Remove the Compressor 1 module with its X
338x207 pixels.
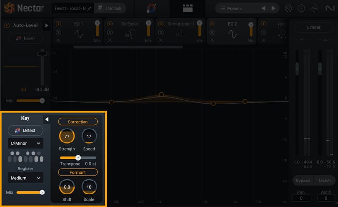click(161, 40)
